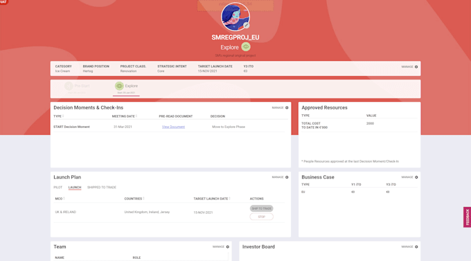The width and height of the screenshot is (471, 261).
Task: Open Manage gear for Team panel
Action: 228,247
